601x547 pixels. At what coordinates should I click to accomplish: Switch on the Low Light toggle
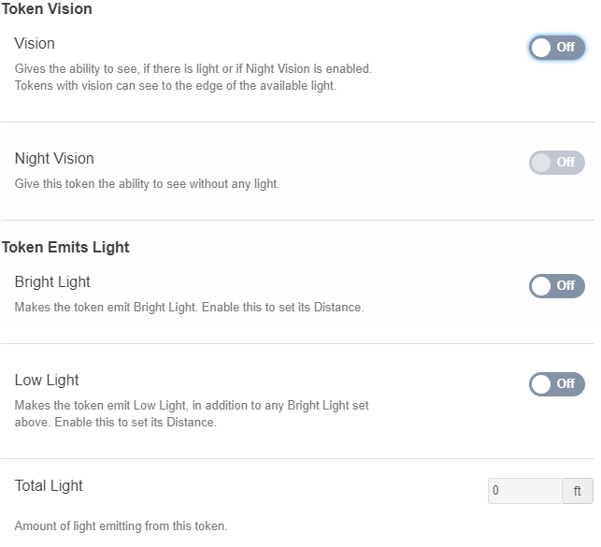click(556, 384)
